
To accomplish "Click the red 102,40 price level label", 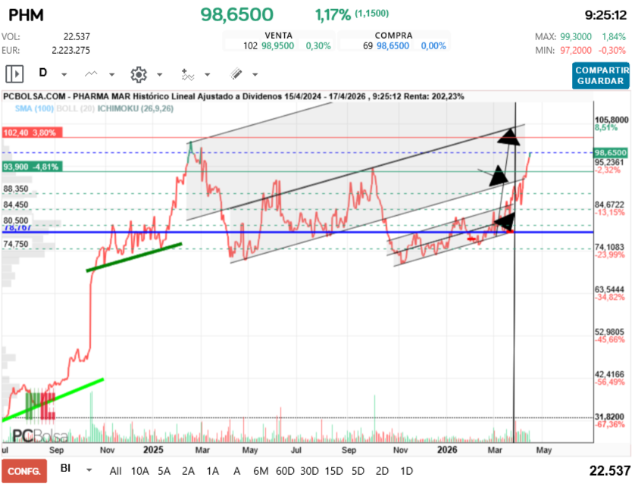I will [30, 133].
